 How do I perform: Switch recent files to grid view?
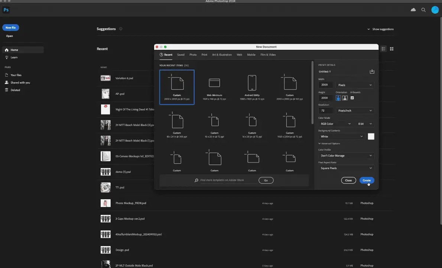[x=391, y=49]
